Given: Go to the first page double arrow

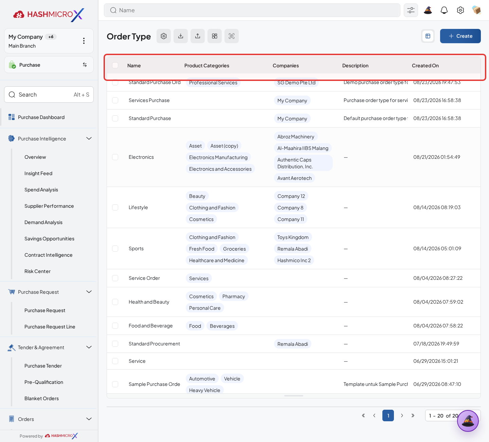Looking at the screenshot, I should click(363, 415).
